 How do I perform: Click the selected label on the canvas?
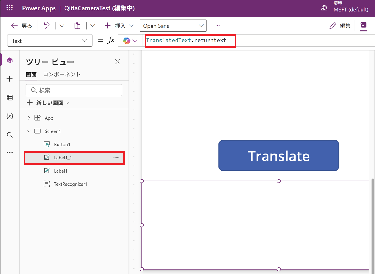(x=255, y=225)
